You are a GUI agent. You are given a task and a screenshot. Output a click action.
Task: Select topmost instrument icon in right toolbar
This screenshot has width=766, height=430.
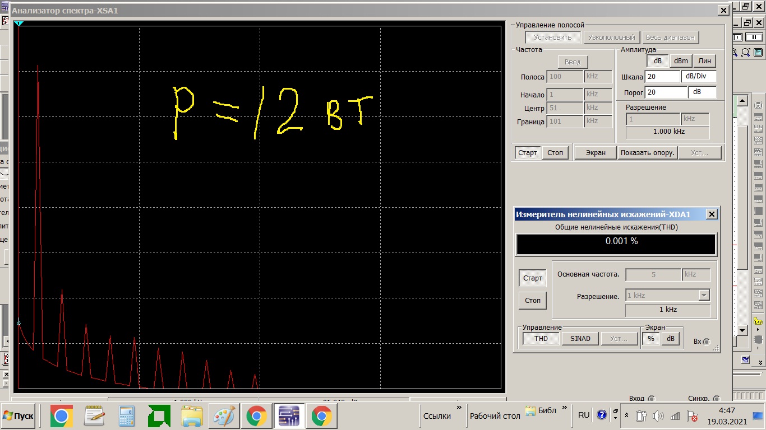[x=759, y=105]
